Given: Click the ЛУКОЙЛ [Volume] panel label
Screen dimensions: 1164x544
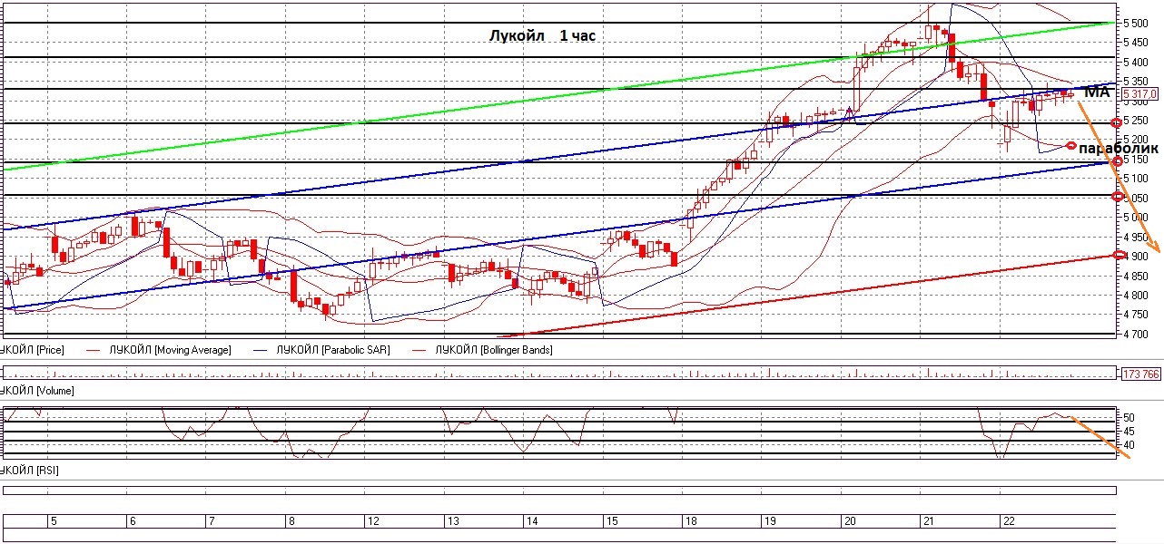Looking at the screenshot, I should pyautogui.click(x=37, y=390).
